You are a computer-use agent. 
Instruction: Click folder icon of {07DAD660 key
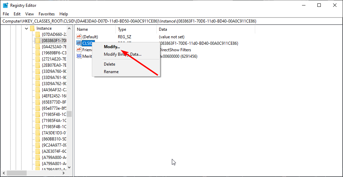point(38,35)
